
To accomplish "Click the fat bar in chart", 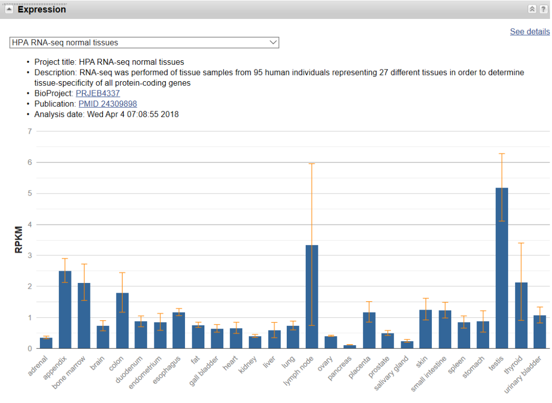I will coord(198,337).
